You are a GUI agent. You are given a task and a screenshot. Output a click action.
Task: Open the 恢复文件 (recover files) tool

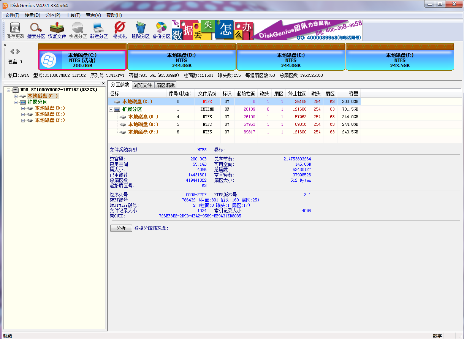(56, 30)
